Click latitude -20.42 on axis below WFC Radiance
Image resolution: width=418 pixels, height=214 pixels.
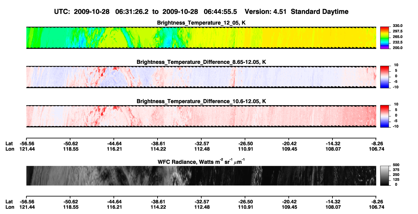[288, 201]
